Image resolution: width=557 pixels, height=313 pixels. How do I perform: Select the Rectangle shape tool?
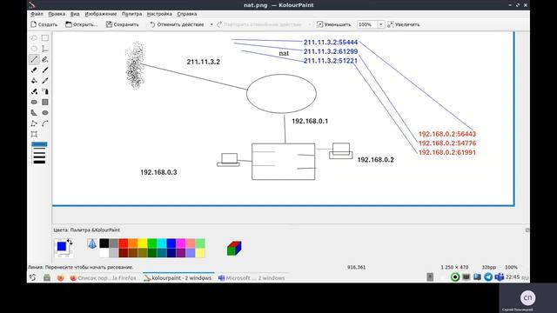(45, 102)
